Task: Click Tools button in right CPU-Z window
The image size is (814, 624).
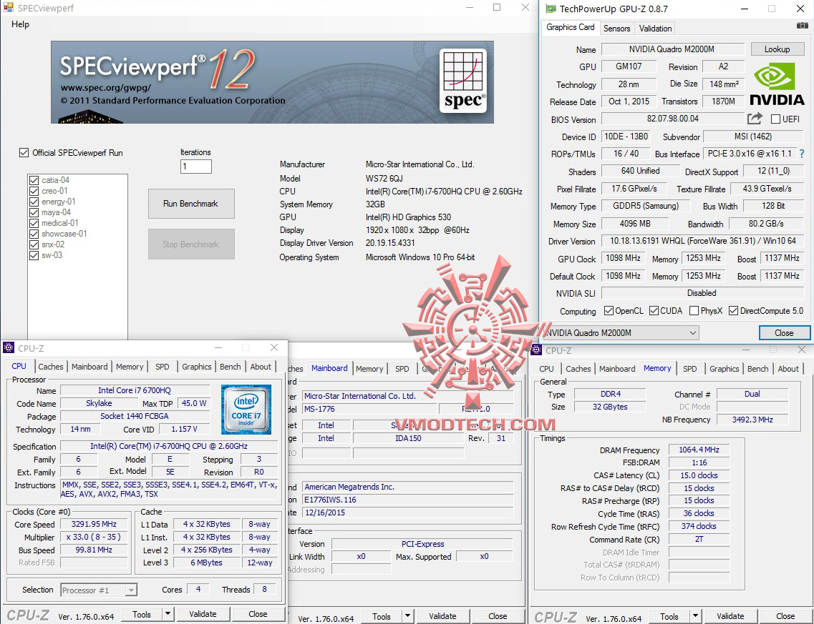Action: (x=669, y=616)
